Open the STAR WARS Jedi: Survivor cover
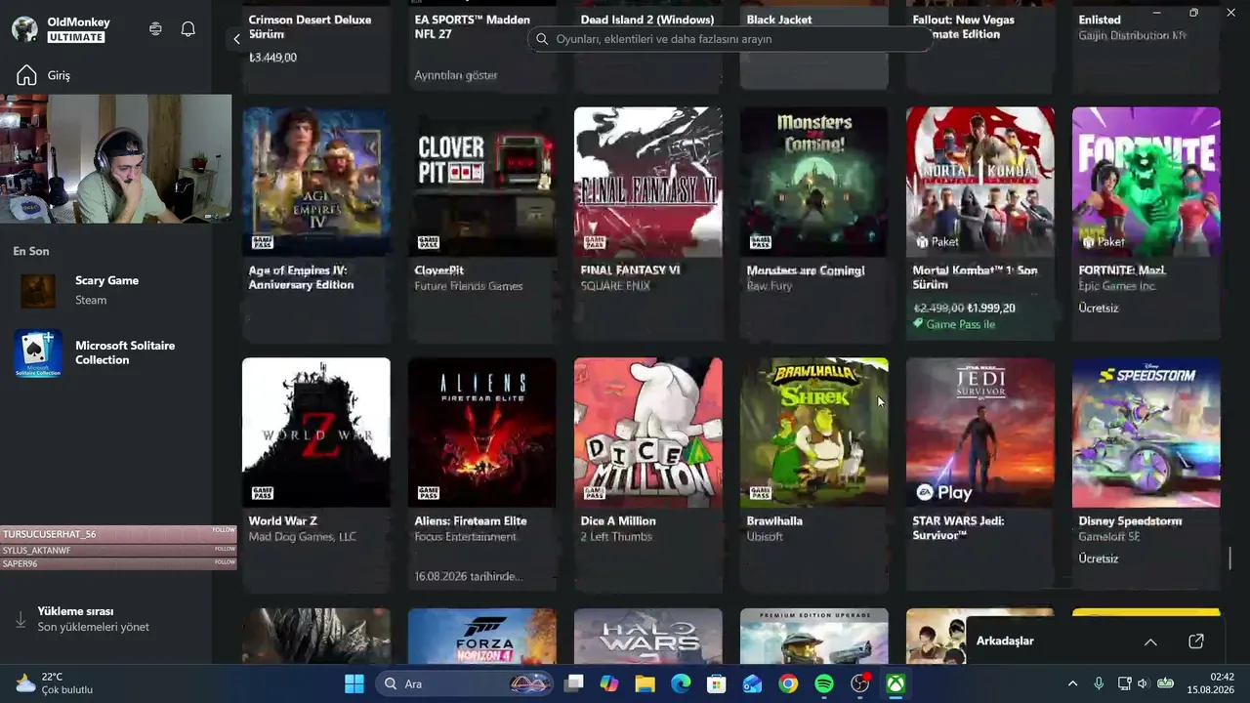Viewport: 1250px width, 703px height. tap(980, 433)
